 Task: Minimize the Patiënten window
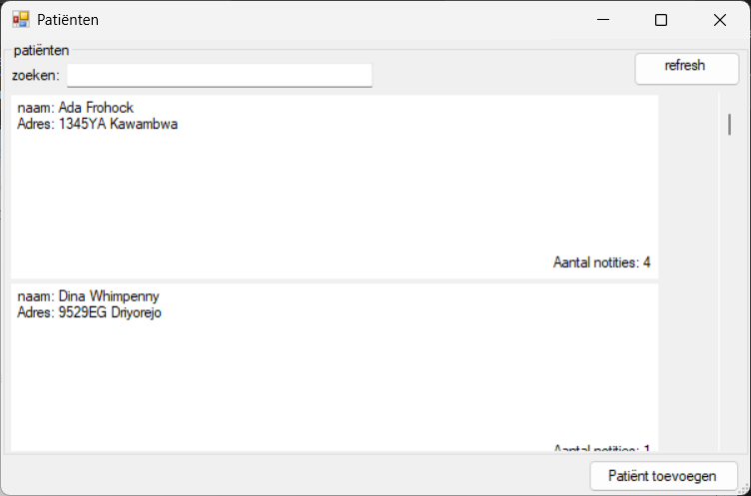pyautogui.click(x=602, y=20)
